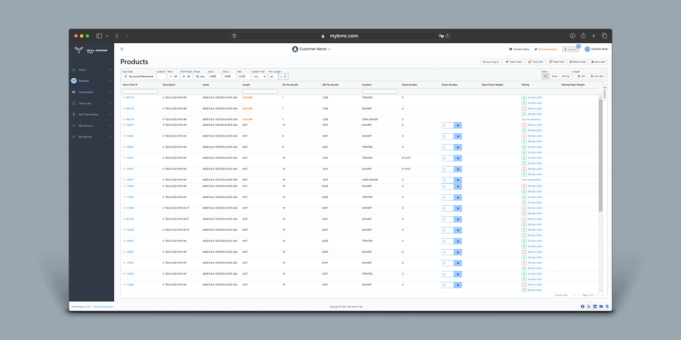Viewport: 681px width, 340px height.
Task: Open the Length Filter Min dropdown
Action: (x=259, y=76)
